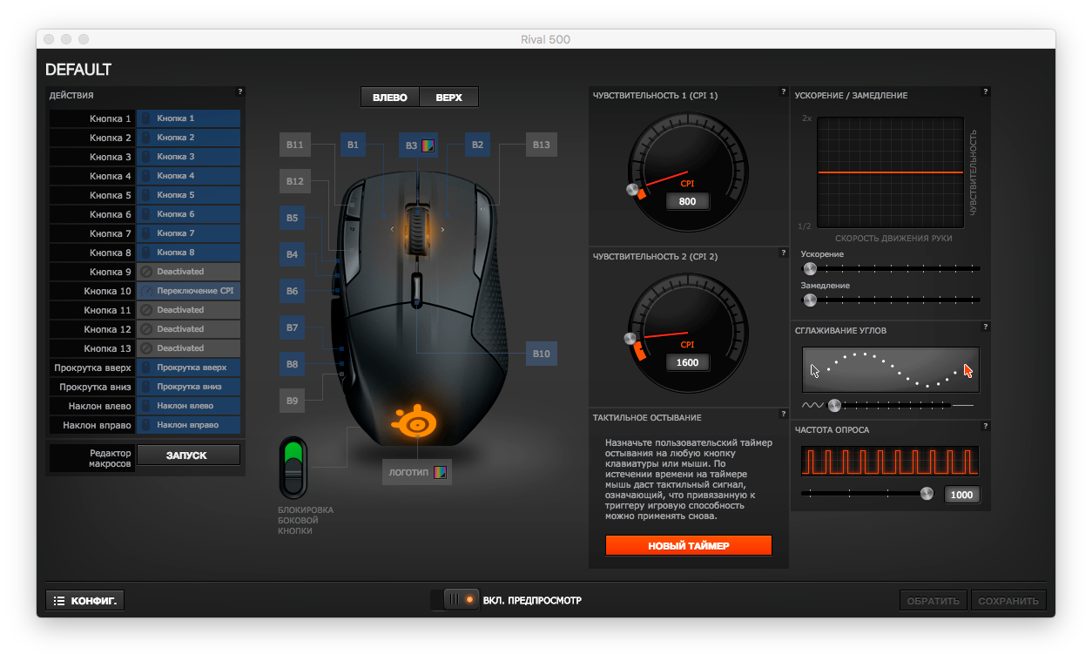Screen dimensions: 1092x661
Task: Open help for УСКОРЕНИЕ / ЗАМЕДЛЕНИЕ
Action: [986, 91]
